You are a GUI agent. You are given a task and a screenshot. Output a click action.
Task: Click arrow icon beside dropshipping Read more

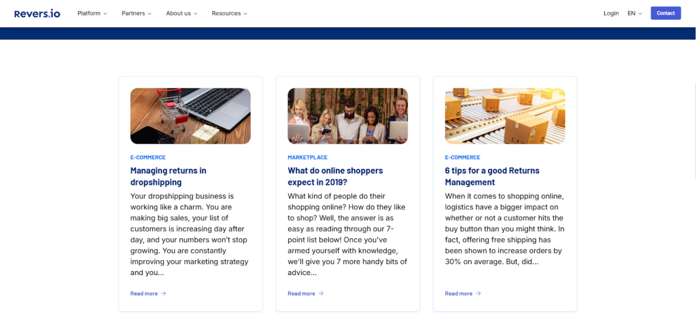[164, 293]
